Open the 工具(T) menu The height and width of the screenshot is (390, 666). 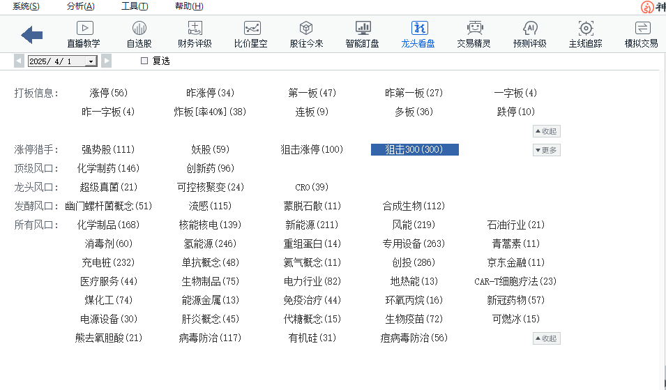click(x=135, y=6)
